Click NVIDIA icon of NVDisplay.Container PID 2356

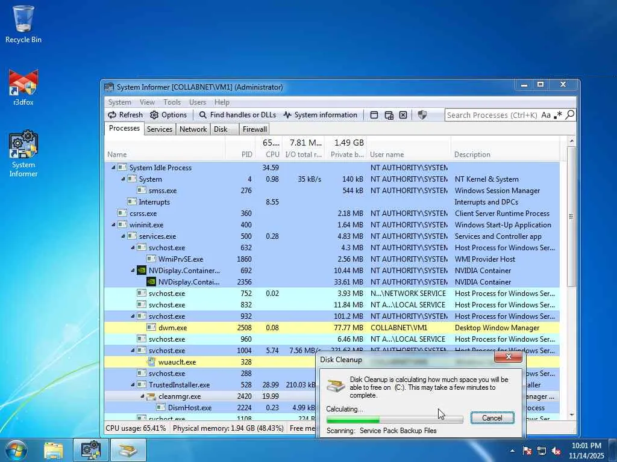click(151, 282)
